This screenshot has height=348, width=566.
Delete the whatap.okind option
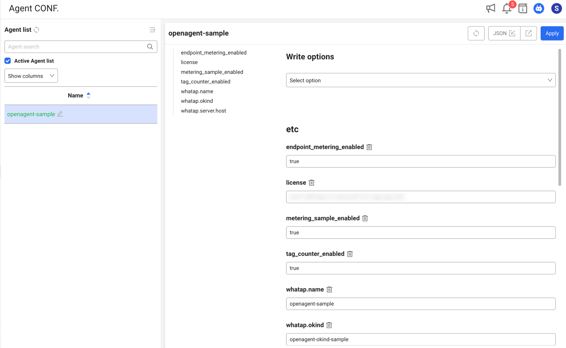pyautogui.click(x=329, y=325)
